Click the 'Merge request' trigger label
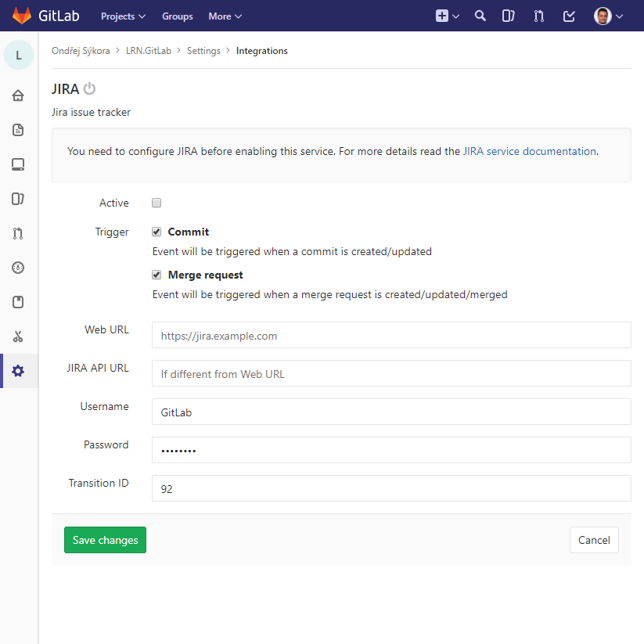Image resolution: width=644 pixels, height=644 pixels. tap(205, 275)
